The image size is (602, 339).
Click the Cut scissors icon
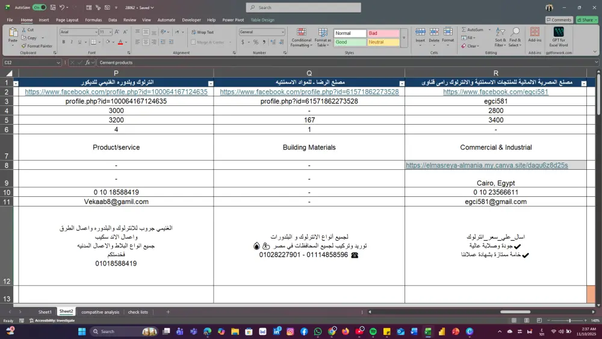click(24, 30)
